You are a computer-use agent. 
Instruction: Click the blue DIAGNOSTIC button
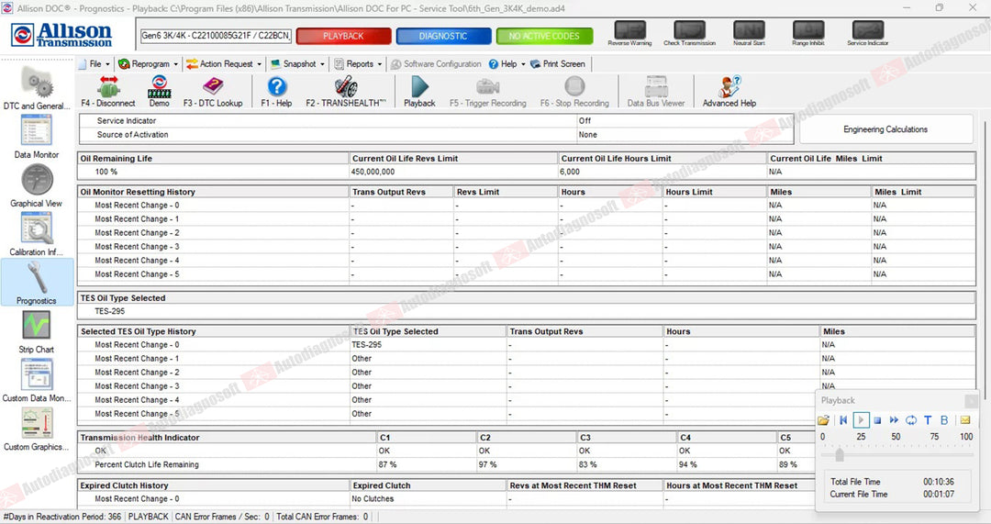(443, 36)
